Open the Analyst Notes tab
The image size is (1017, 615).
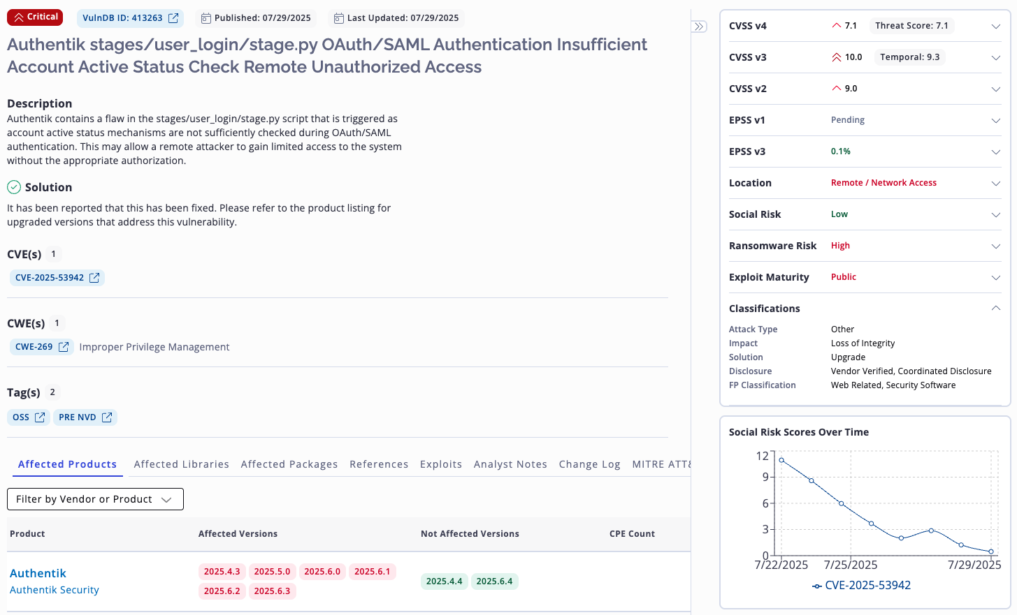click(510, 464)
